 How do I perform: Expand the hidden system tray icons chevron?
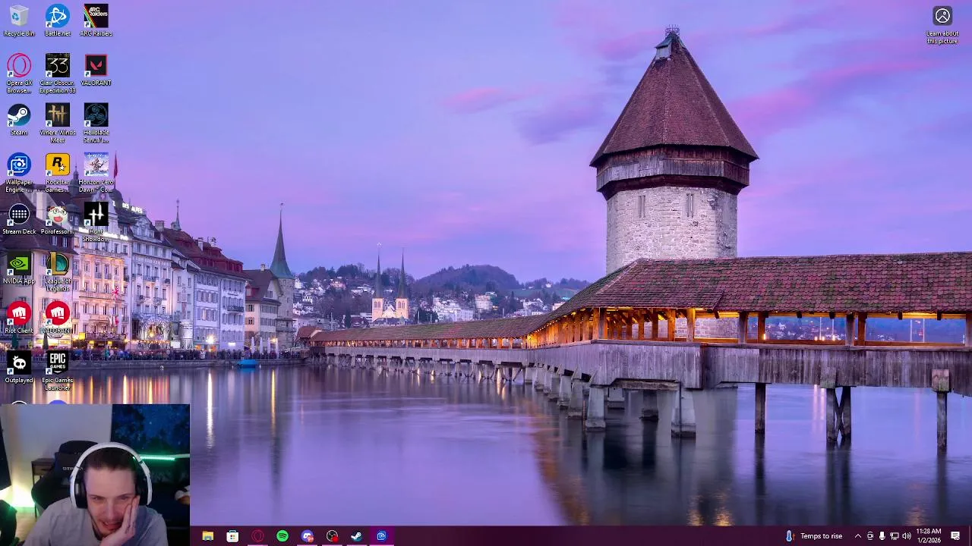coord(858,536)
